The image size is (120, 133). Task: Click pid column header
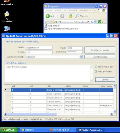[20, 86]
